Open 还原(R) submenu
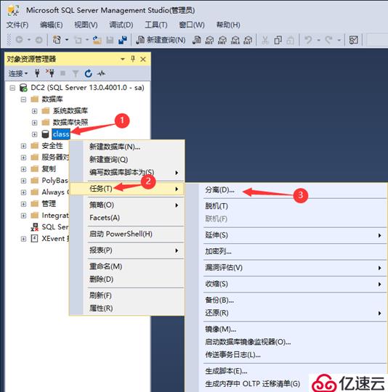The image size is (388, 392). 286,313
